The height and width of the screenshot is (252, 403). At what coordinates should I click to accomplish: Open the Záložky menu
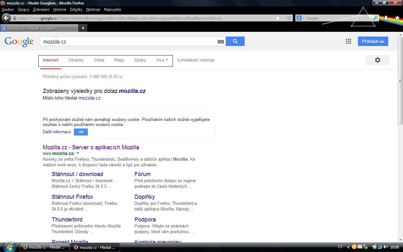(76, 9)
